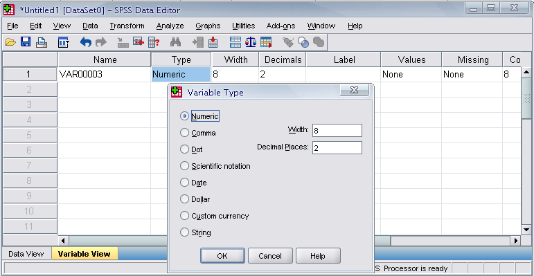Click the Insert Variable toolbar icon
534x276 pixels.
pos(213,42)
